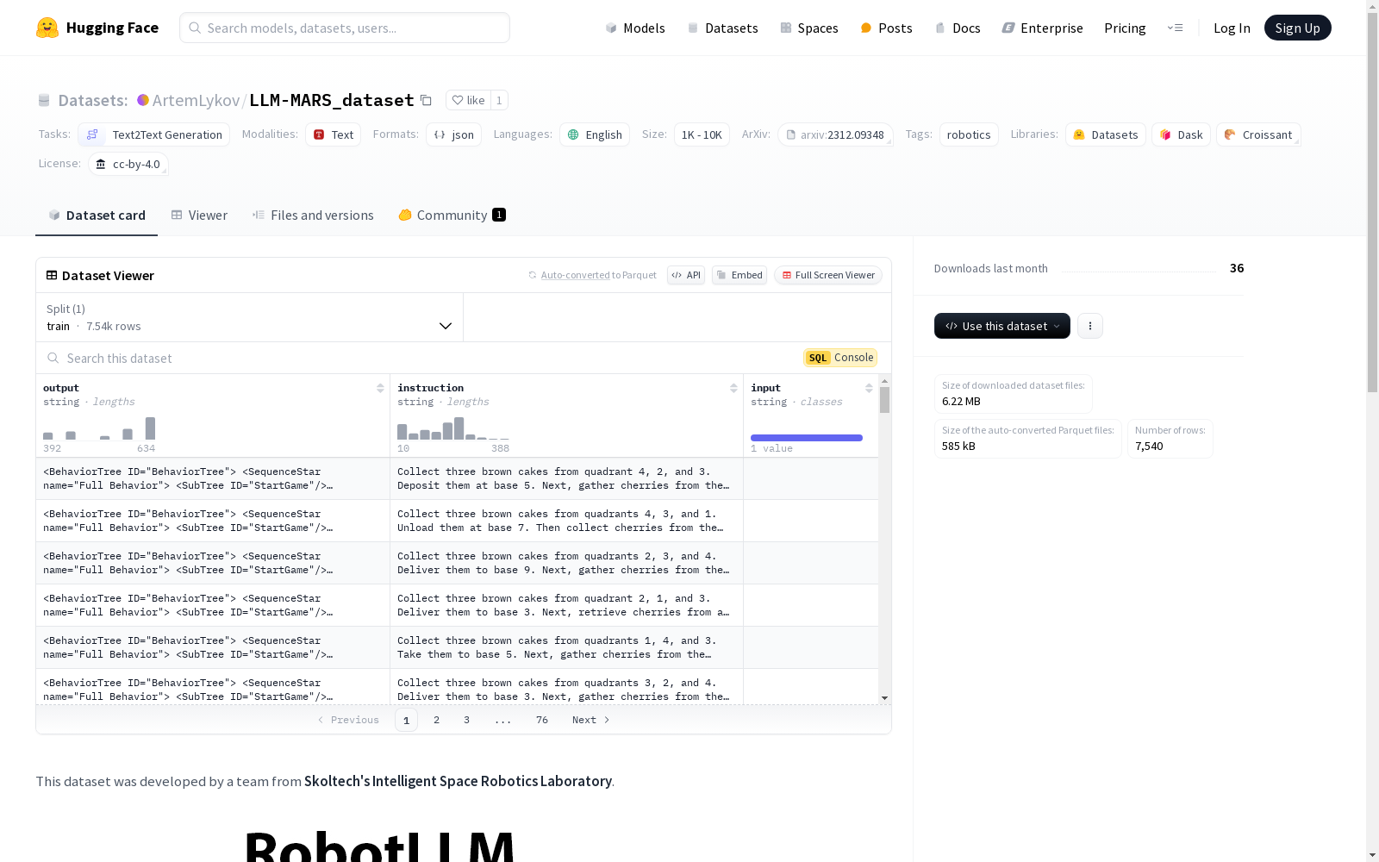Jump to page 76 of the dataset

(x=541, y=720)
